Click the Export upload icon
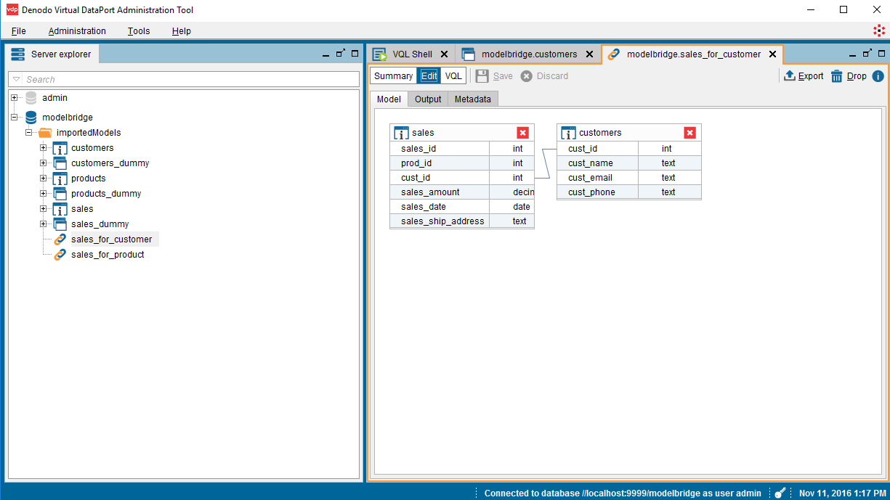 pos(790,76)
